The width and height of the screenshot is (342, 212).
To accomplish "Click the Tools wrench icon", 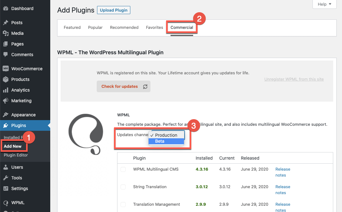I will click(x=6, y=178).
